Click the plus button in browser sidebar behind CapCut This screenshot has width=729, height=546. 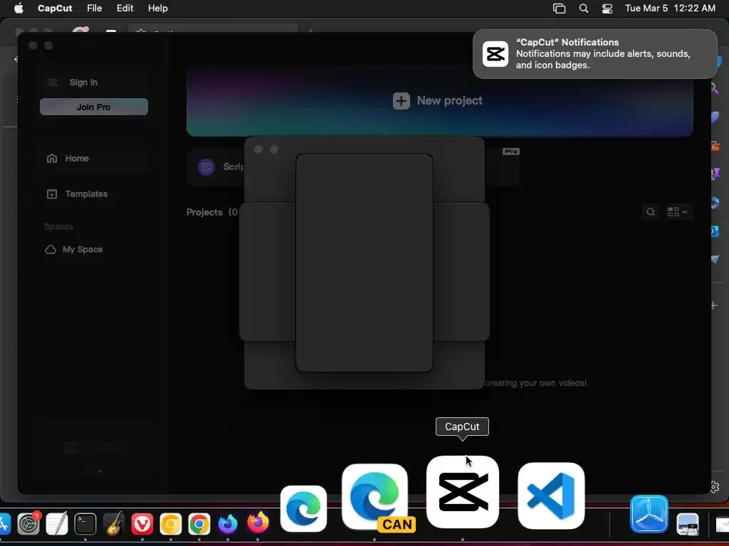[x=714, y=306]
